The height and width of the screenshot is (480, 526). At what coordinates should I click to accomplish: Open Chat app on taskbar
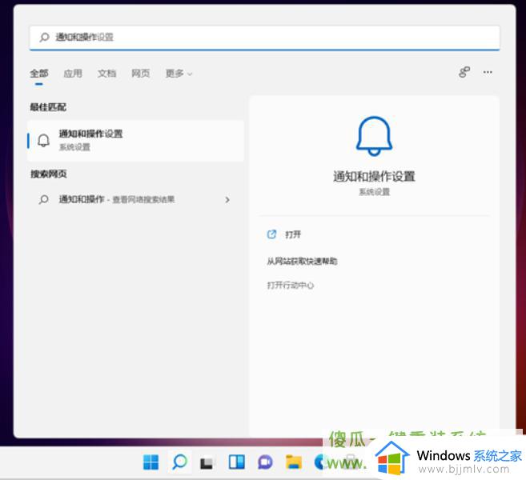pos(265,462)
